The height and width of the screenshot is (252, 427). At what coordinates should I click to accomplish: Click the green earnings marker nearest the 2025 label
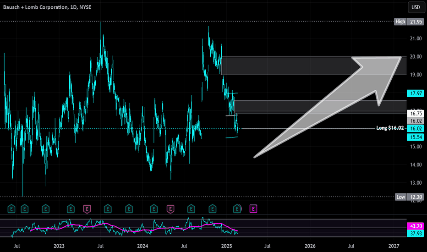pos(237,209)
